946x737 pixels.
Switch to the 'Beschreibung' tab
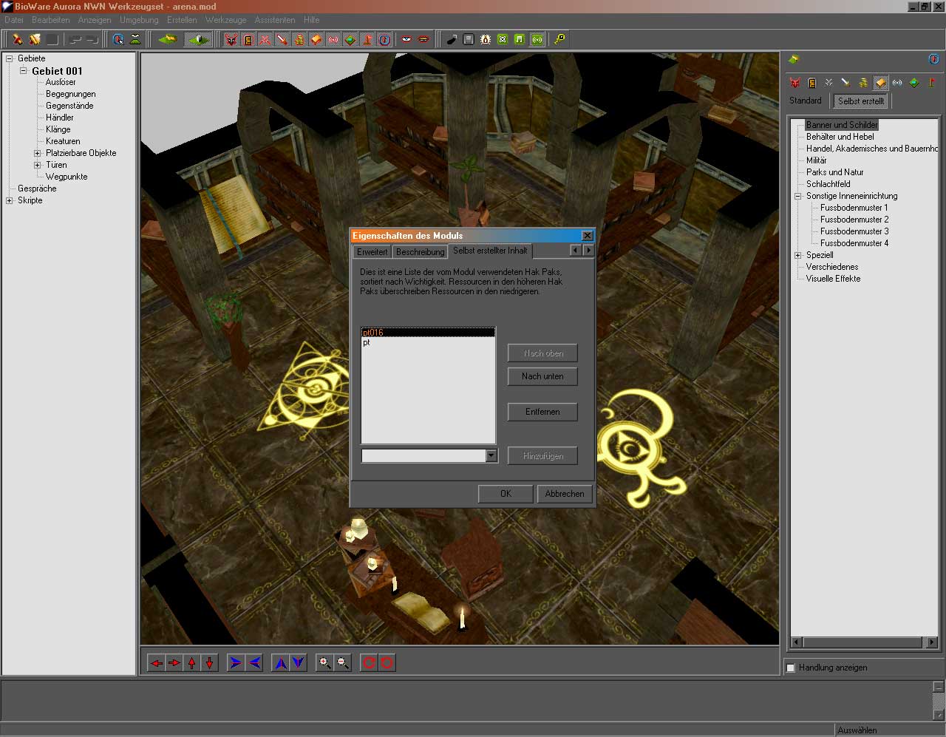point(420,252)
